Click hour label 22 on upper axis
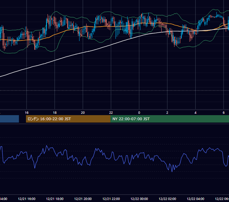229x202 pixels. tap(111, 113)
